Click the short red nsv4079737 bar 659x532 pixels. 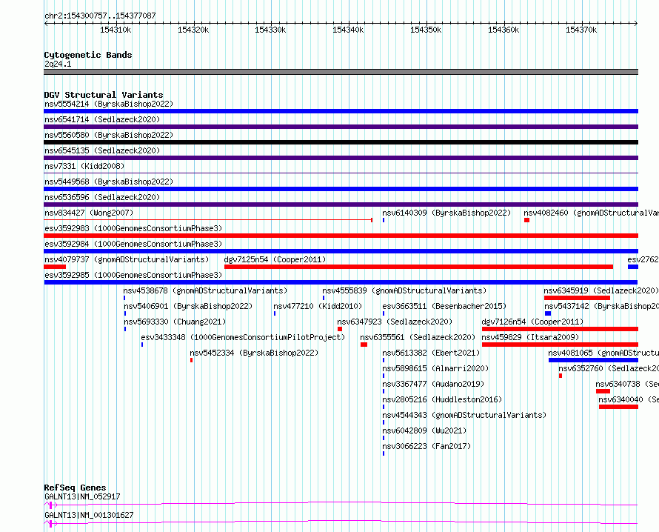pyautogui.click(x=55, y=267)
